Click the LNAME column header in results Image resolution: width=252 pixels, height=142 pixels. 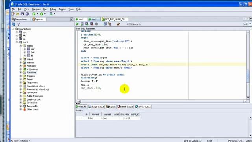[107, 114]
